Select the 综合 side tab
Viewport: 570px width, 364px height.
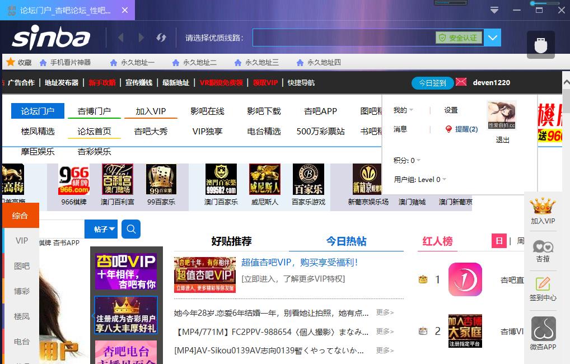(x=21, y=215)
